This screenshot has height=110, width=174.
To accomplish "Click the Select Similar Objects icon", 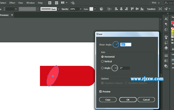I will point(166,9).
